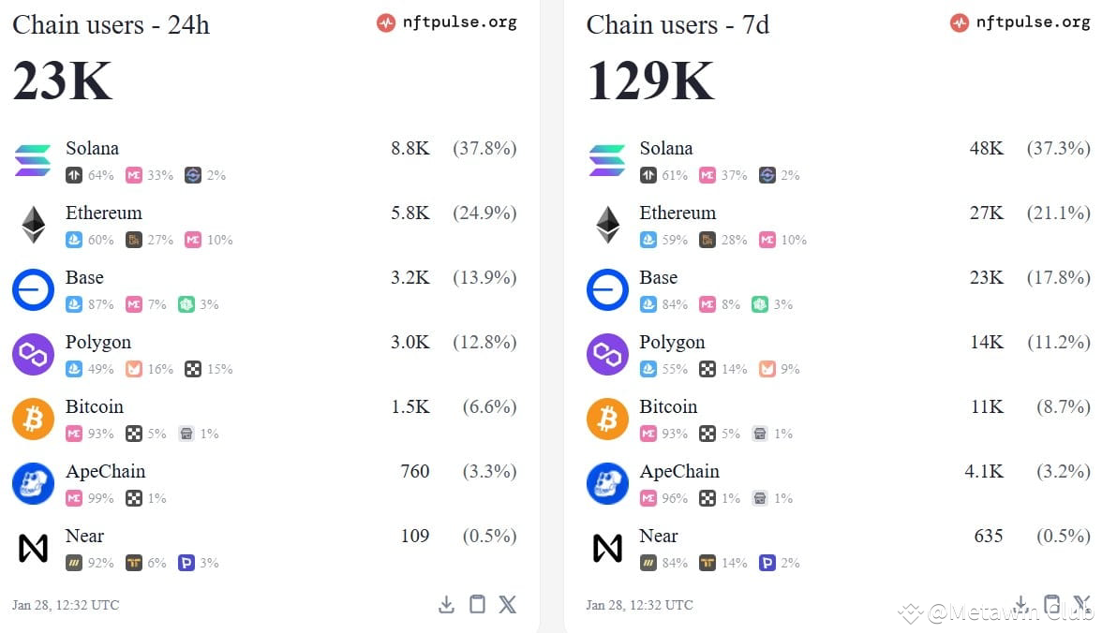Screen dimensions: 1102x633
Task: Click the copy icon on the 24h chart
Action: (x=477, y=605)
